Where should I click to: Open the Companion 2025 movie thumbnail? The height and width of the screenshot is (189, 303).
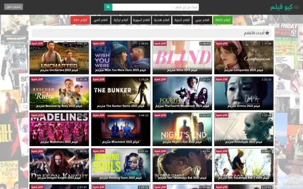pyautogui.click(x=244, y=57)
